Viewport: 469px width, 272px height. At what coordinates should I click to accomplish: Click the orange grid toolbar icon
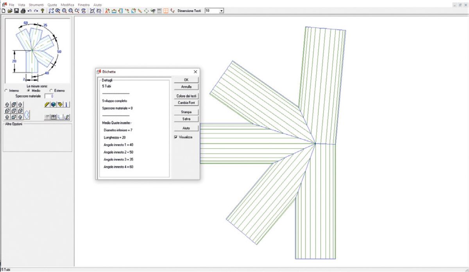(x=166, y=11)
